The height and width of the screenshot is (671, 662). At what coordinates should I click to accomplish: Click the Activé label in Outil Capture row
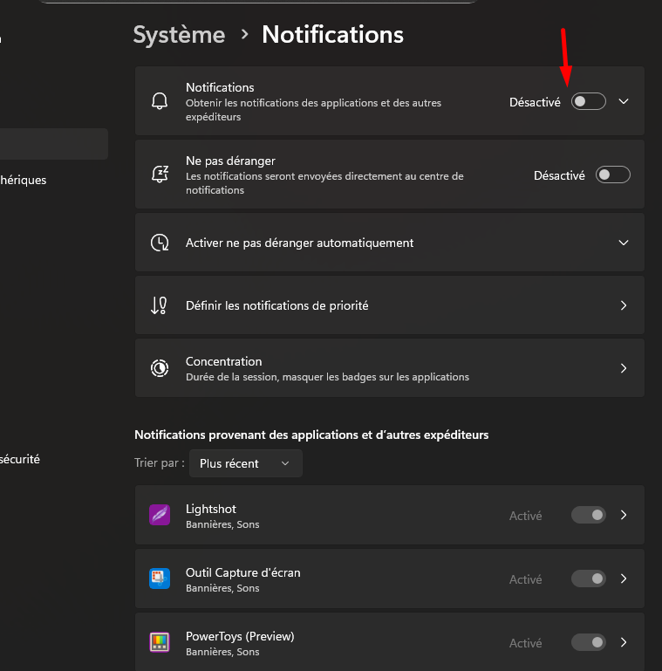point(525,579)
